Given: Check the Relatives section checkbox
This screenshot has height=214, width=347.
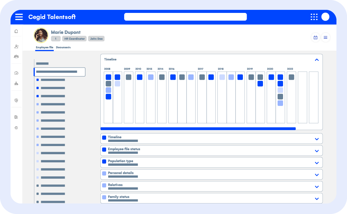Looking at the screenshot, I should pyautogui.click(x=104, y=185).
